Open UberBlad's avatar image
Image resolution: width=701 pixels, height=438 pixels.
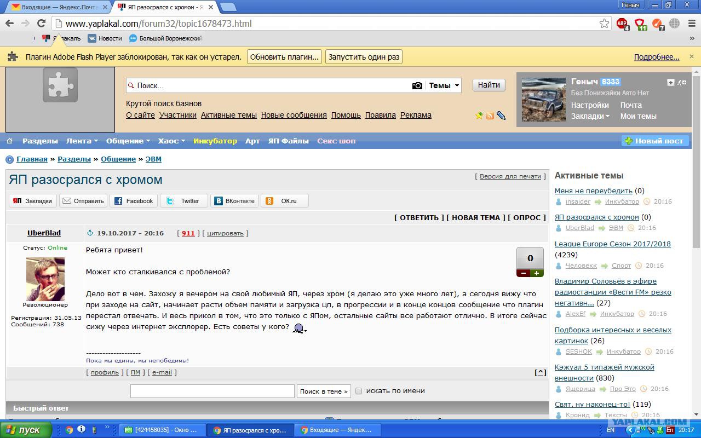click(x=45, y=279)
